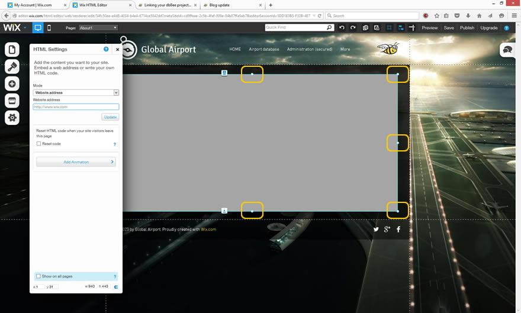Click the Twitter icon in the footer
521x313 pixels.
click(376, 229)
